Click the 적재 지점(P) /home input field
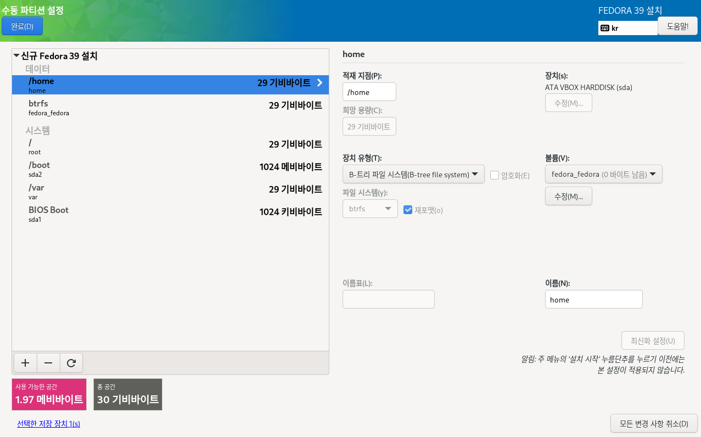 coord(369,92)
